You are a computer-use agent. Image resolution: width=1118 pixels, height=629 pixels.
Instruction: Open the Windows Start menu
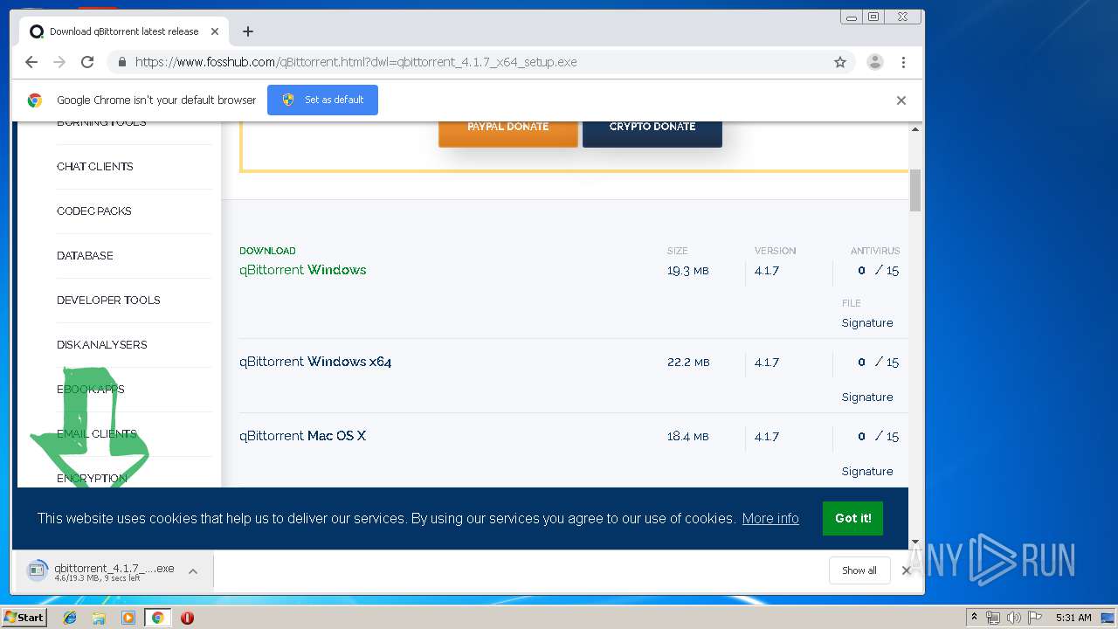[24, 618]
